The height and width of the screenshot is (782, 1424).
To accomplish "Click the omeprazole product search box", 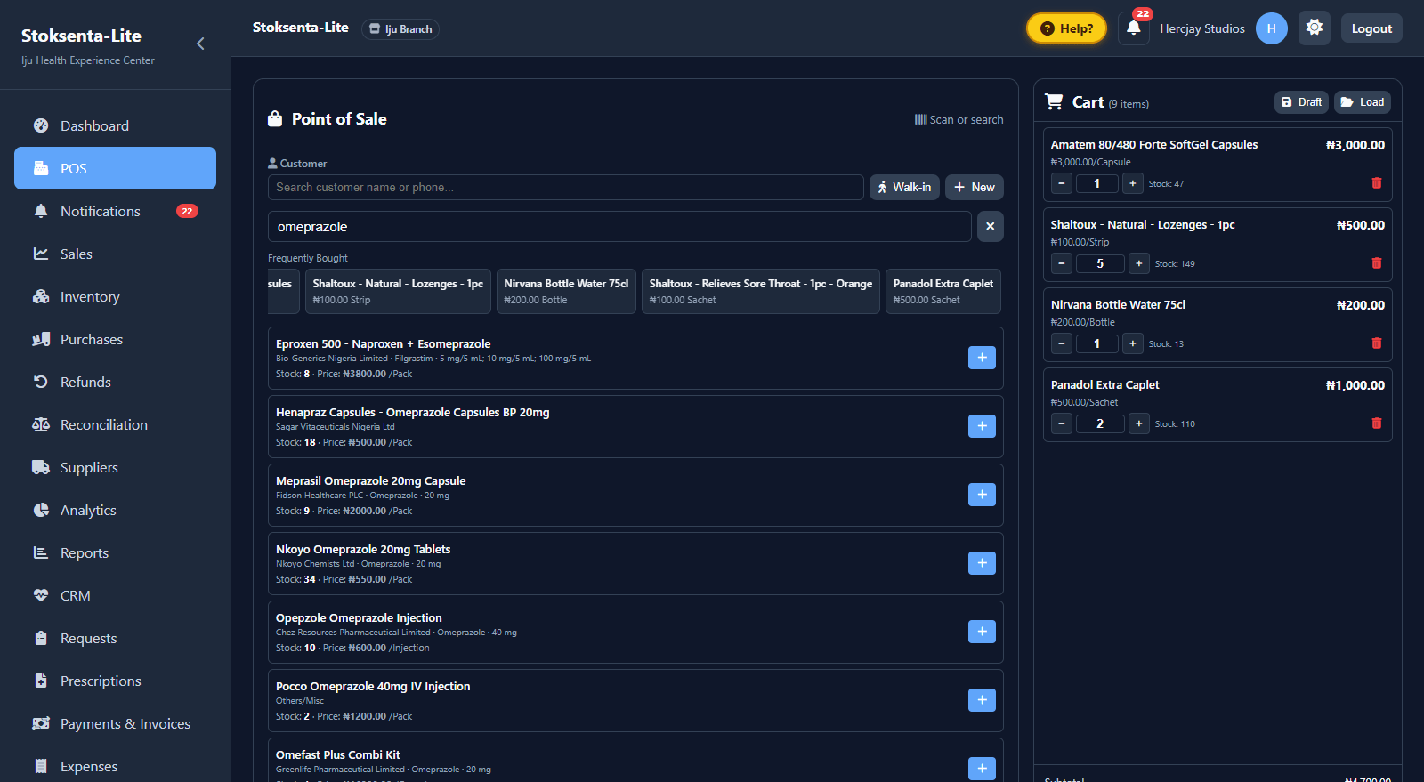I will click(x=619, y=227).
